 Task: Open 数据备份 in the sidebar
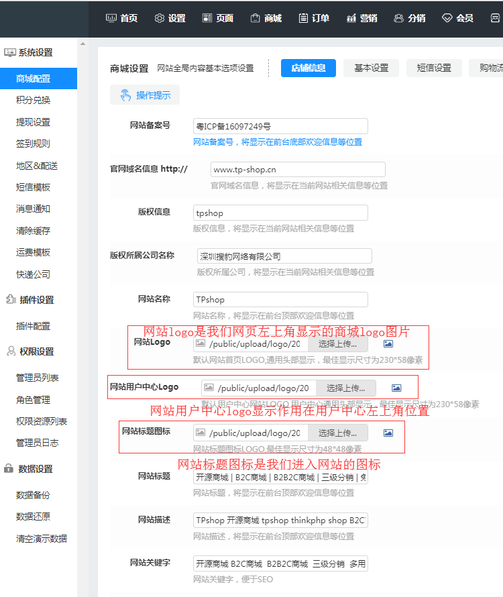click(33, 495)
